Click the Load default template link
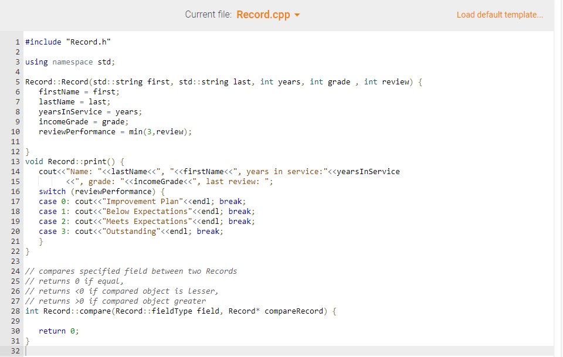 500,14
